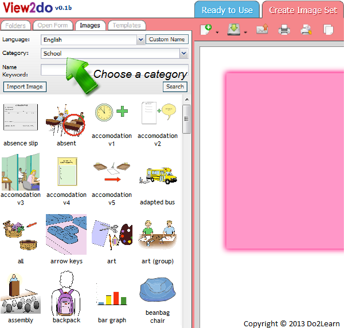The height and width of the screenshot is (328, 344).
Task: Click the printer icon
Action: click(284, 30)
